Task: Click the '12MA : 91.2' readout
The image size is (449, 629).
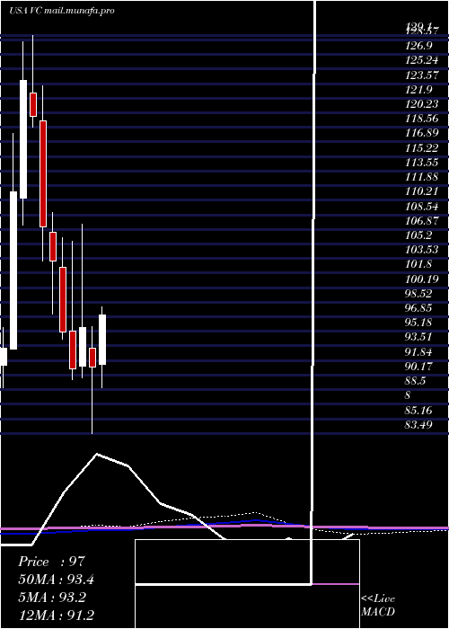Action: [x=56, y=616]
